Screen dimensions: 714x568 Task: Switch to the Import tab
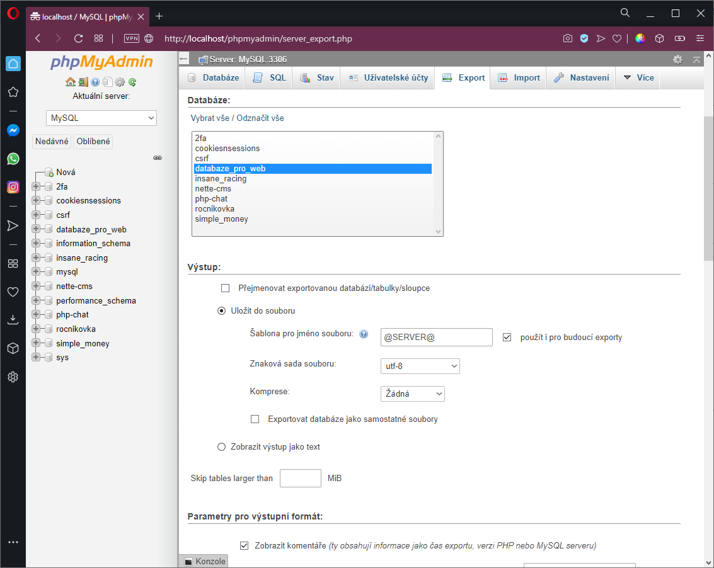pyautogui.click(x=518, y=78)
